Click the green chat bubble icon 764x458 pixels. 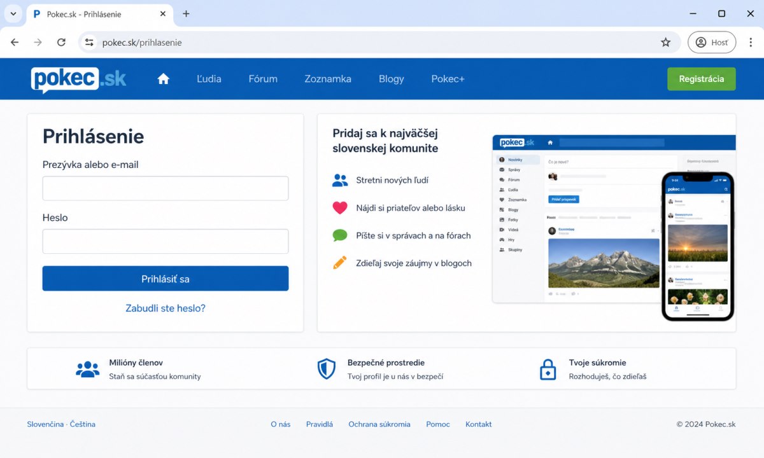click(x=340, y=235)
